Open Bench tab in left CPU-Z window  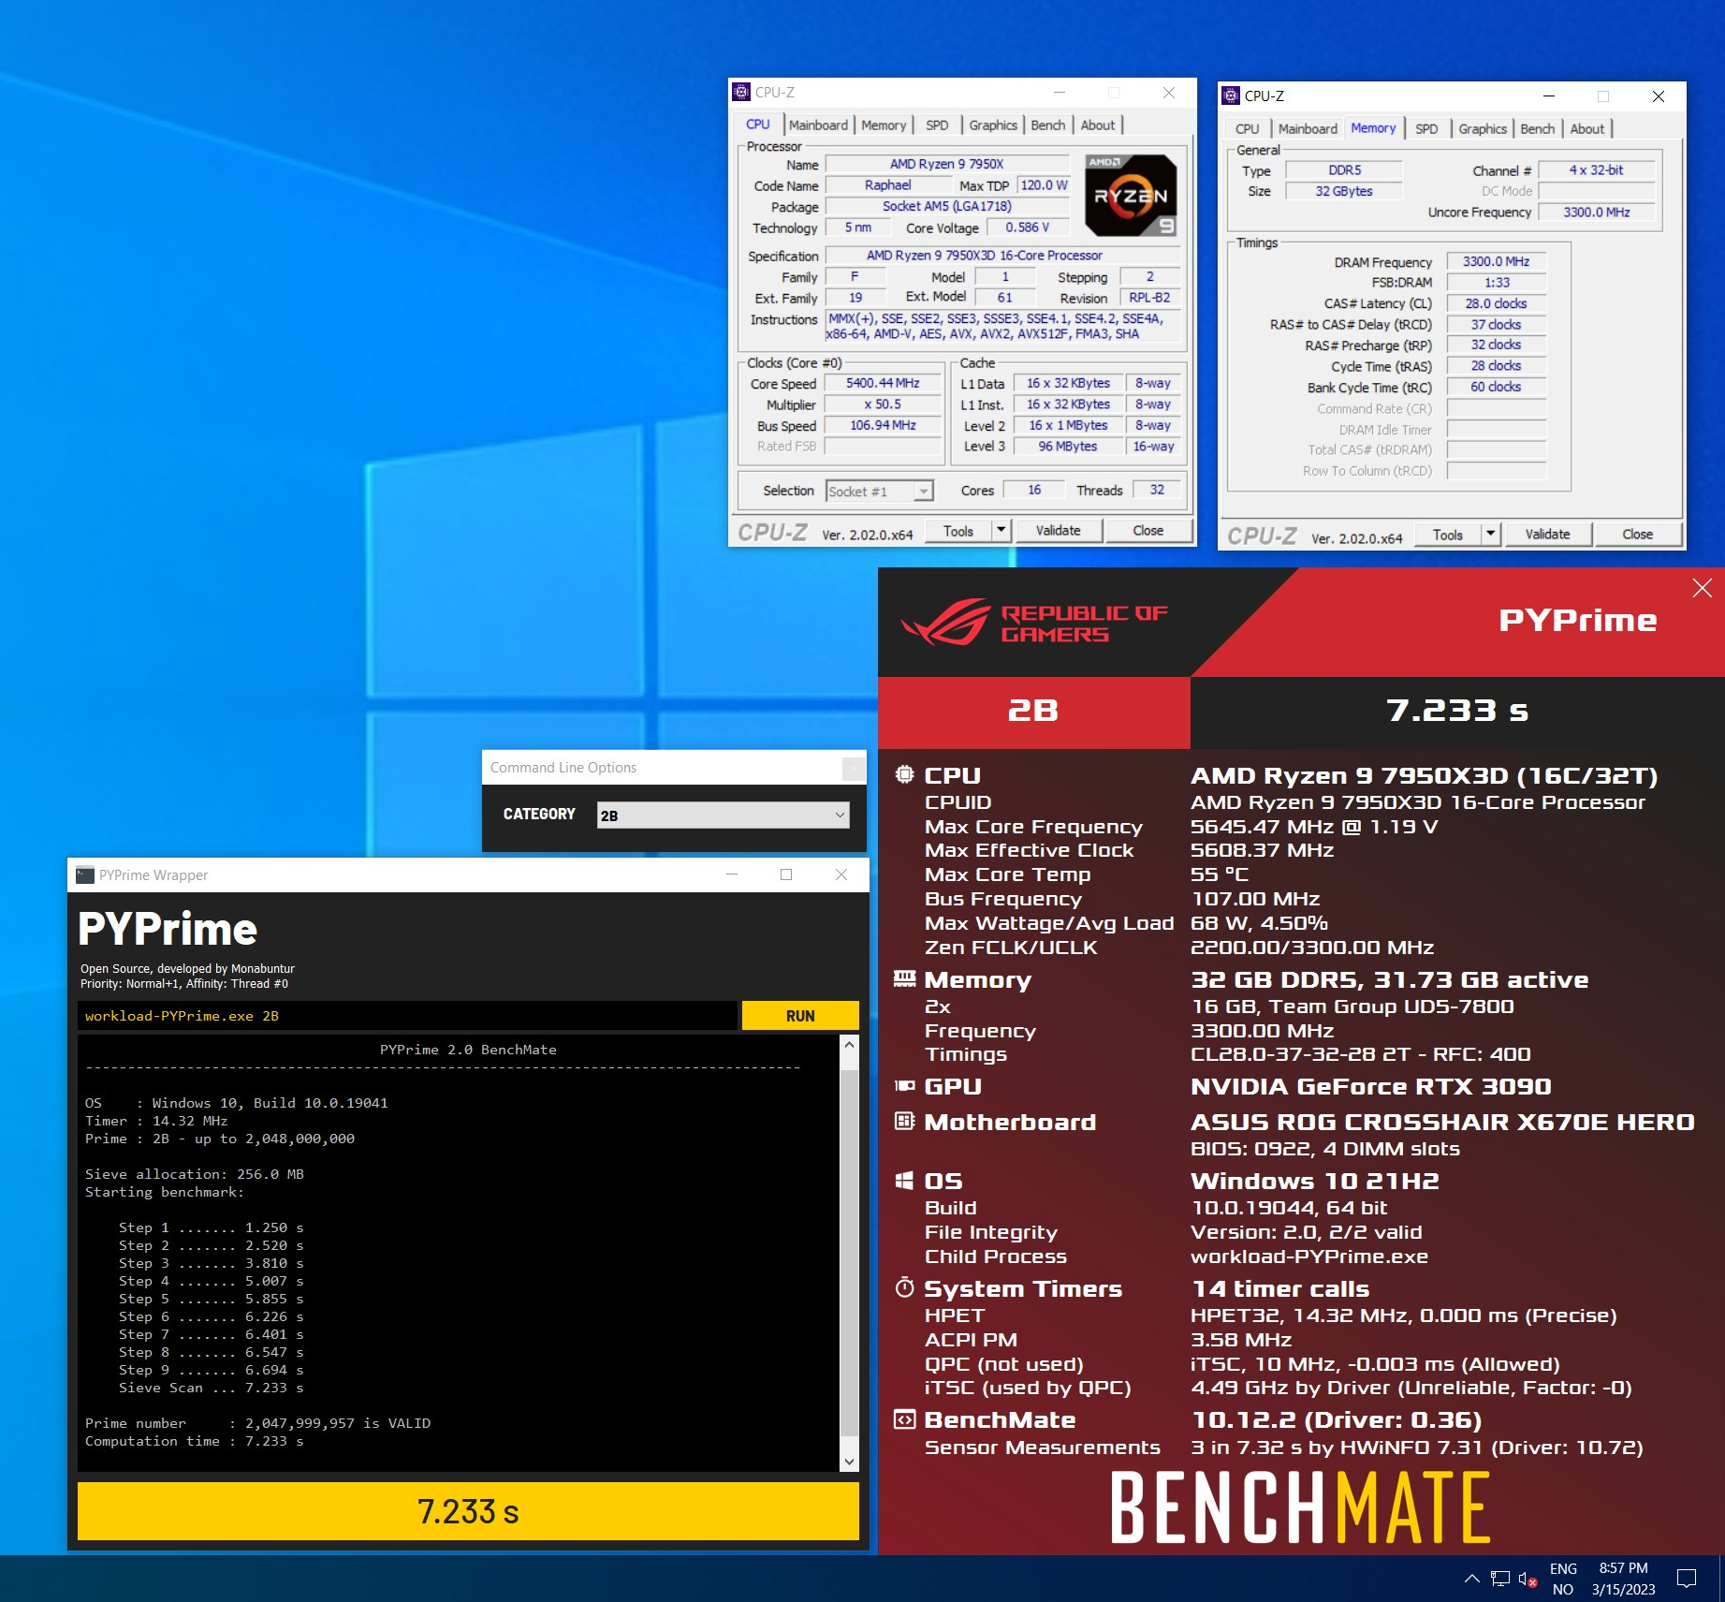[1048, 125]
